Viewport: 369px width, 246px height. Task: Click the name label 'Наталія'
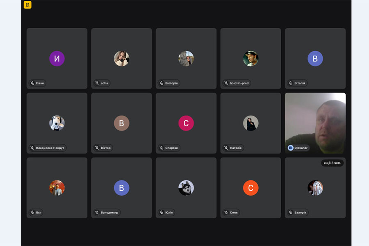[236, 148]
